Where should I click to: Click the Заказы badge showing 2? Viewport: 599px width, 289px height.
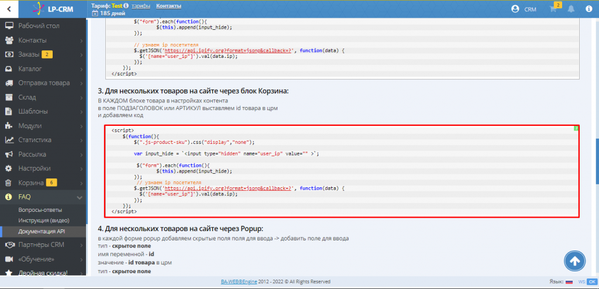click(47, 54)
